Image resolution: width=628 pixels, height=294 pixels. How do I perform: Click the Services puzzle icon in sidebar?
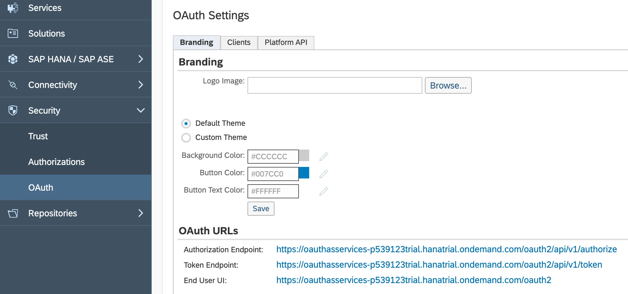[x=13, y=8]
